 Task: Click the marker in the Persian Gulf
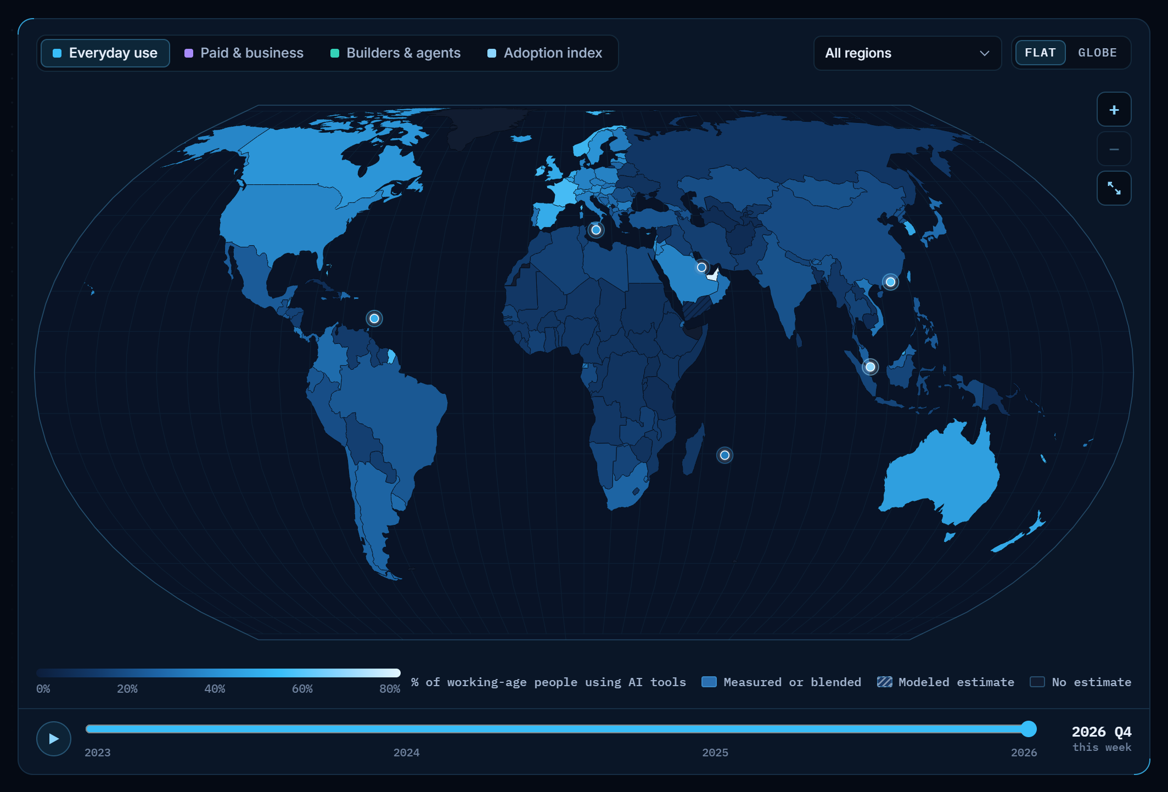(701, 268)
